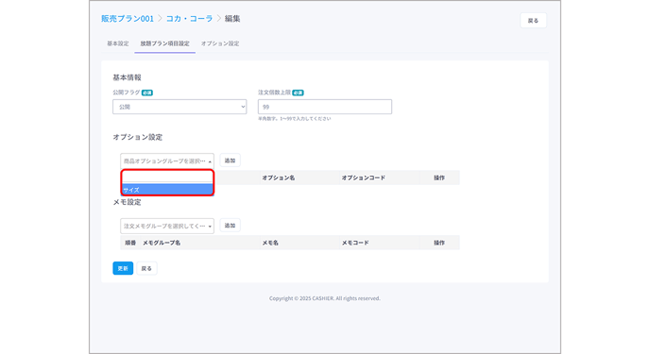Click the 戻る button at top right

(533, 21)
